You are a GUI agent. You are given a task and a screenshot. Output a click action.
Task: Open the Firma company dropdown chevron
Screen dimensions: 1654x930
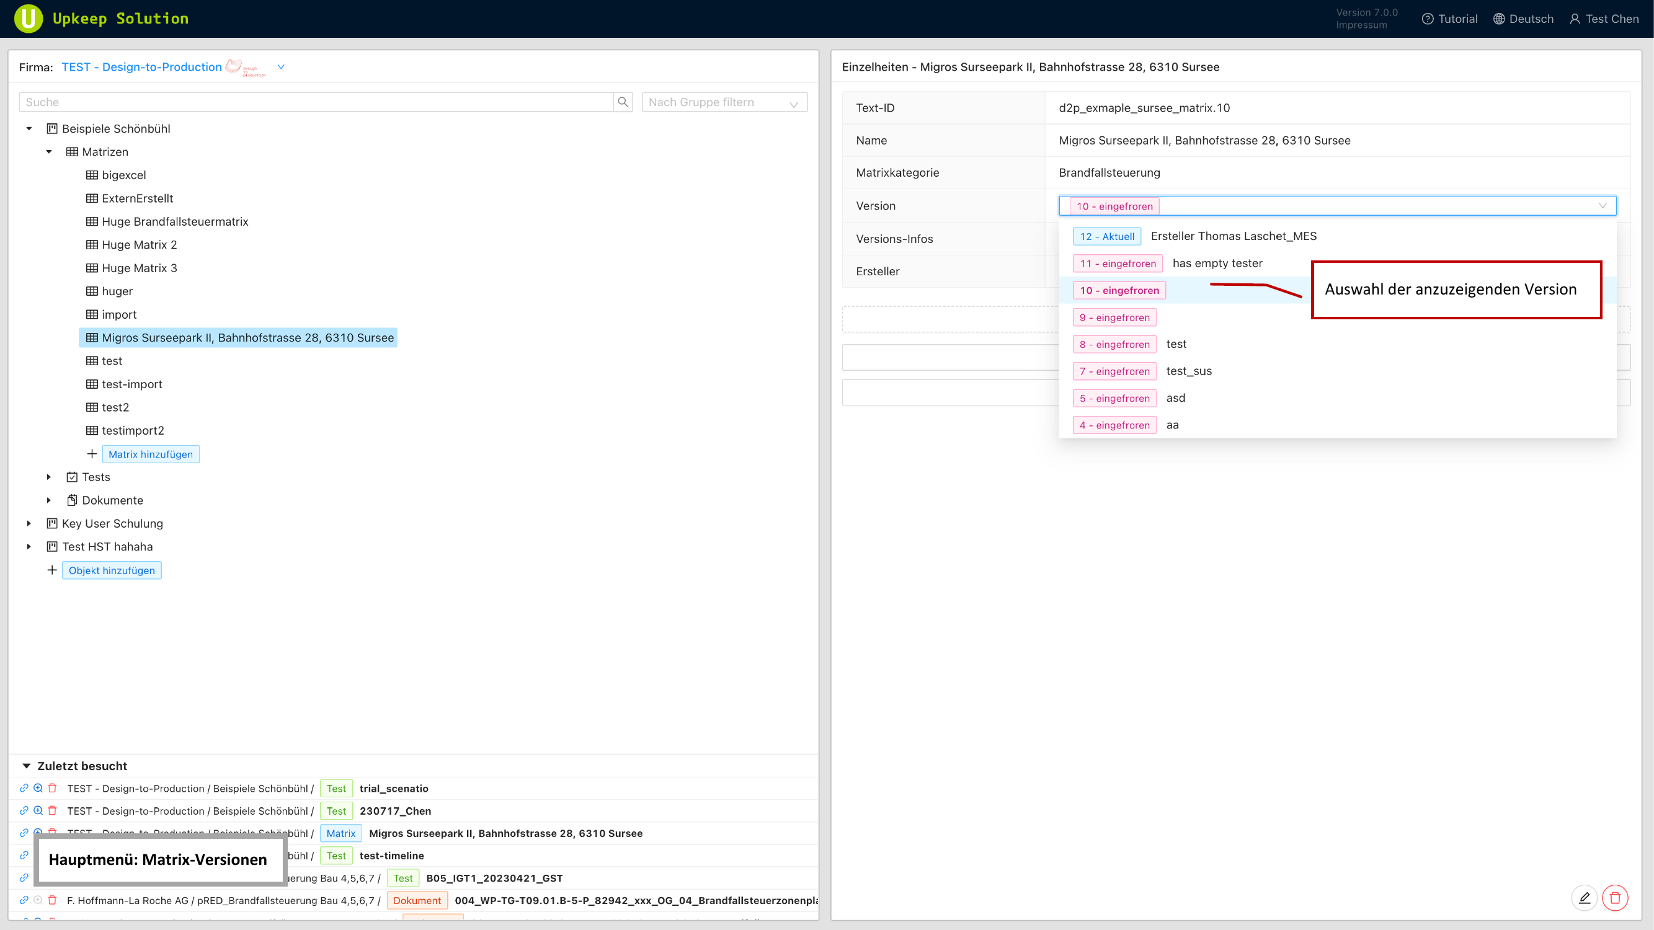pyautogui.click(x=280, y=67)
